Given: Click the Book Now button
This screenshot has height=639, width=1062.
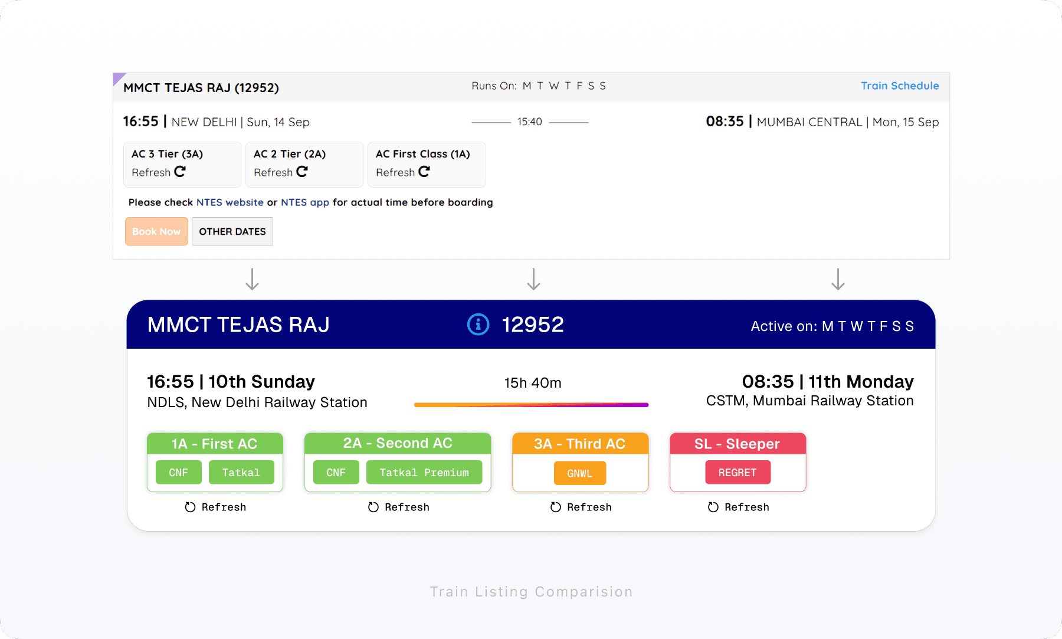Looking at the screenshot, I should coord(156,231).
